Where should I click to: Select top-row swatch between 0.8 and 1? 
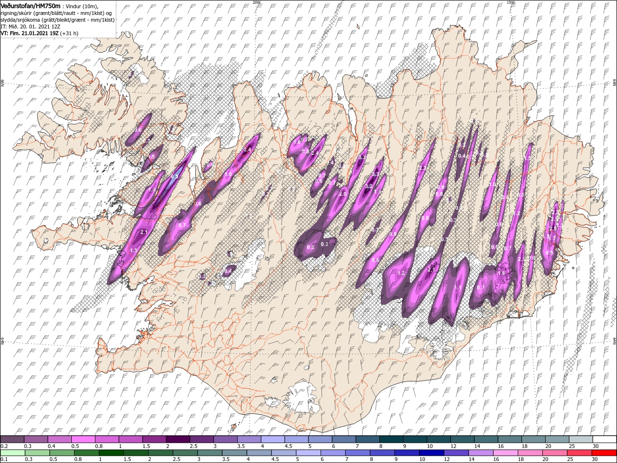click(107, 439)
